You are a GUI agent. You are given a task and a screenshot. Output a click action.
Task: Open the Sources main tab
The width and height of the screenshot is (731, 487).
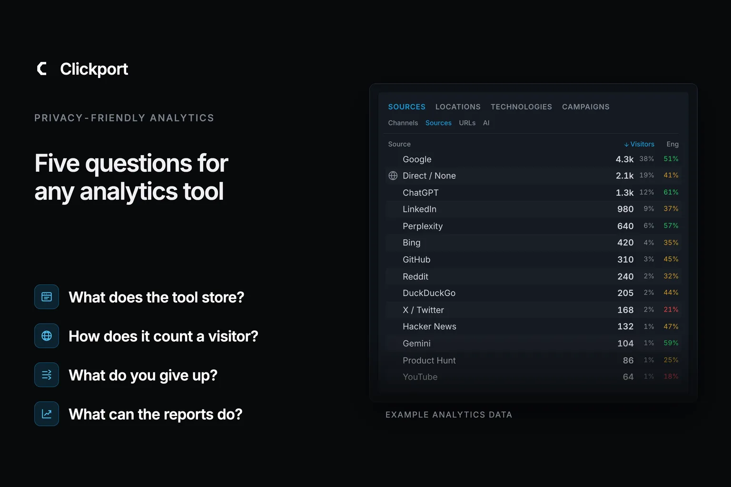click(x=407, y=107)
